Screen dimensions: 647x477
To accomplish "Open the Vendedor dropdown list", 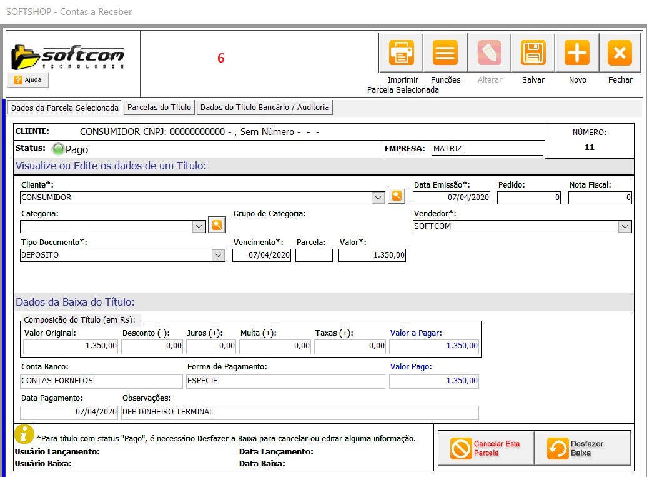I will pos(625,226).
